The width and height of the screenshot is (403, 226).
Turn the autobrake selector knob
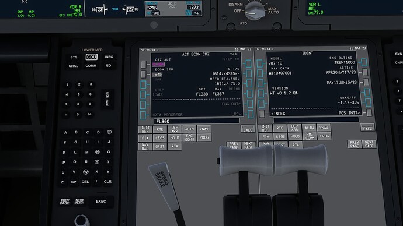point(254,10)
